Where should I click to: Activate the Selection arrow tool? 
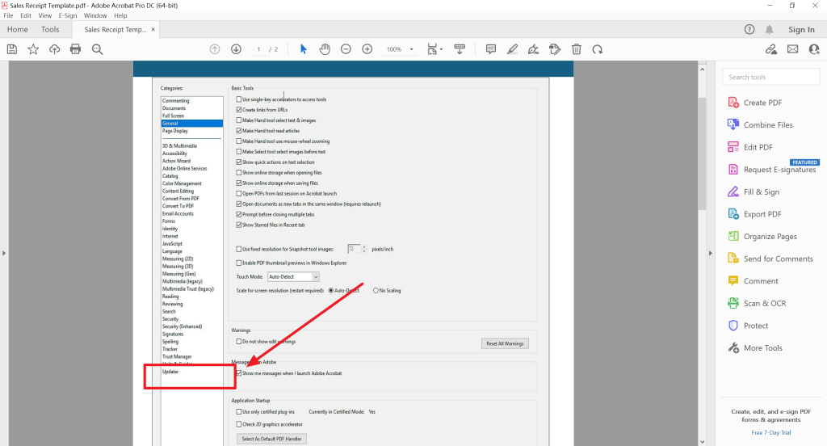pyautogui.click(x=304, y=49)
